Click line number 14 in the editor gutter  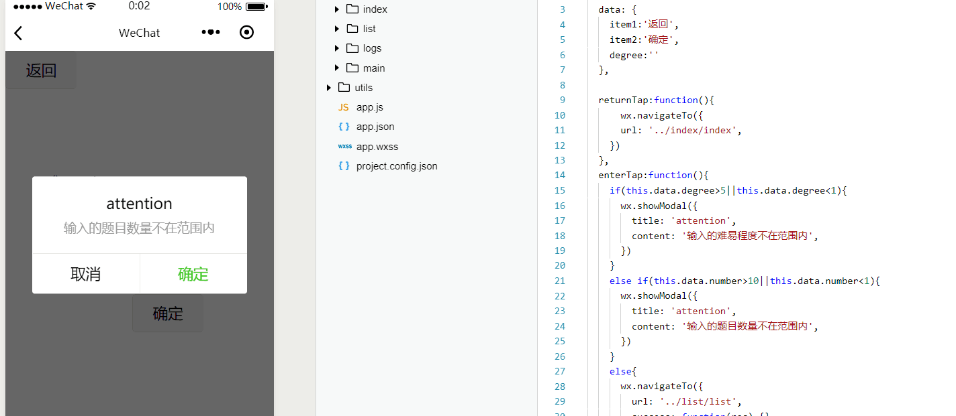point(560,176)
